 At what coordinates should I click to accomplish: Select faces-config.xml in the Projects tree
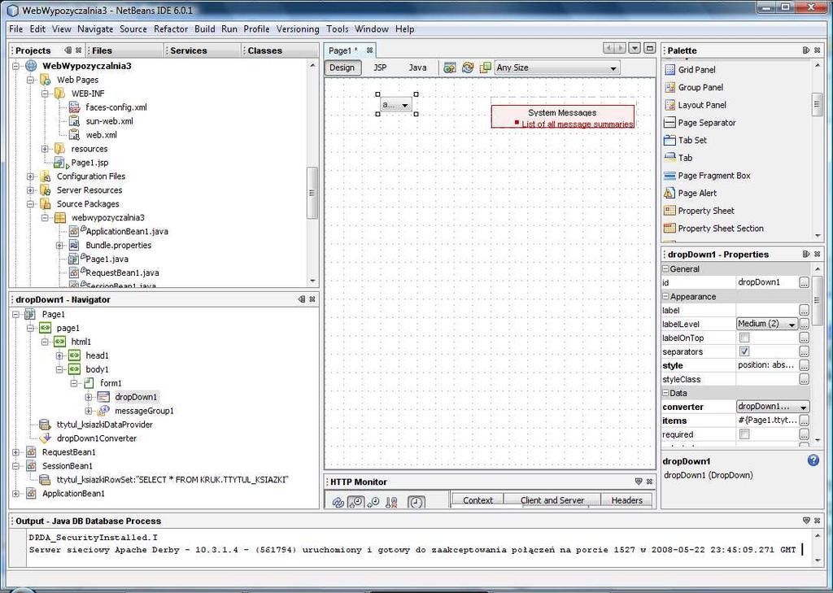pos(116,107)
